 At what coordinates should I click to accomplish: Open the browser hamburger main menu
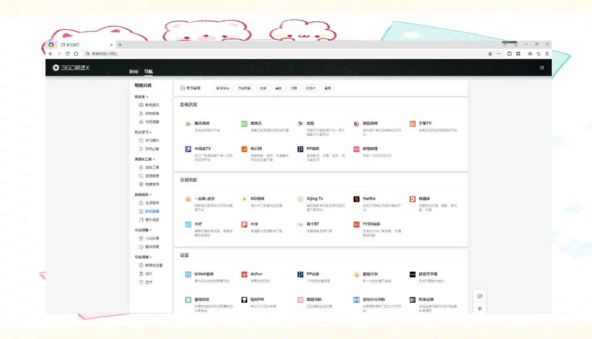547,54
